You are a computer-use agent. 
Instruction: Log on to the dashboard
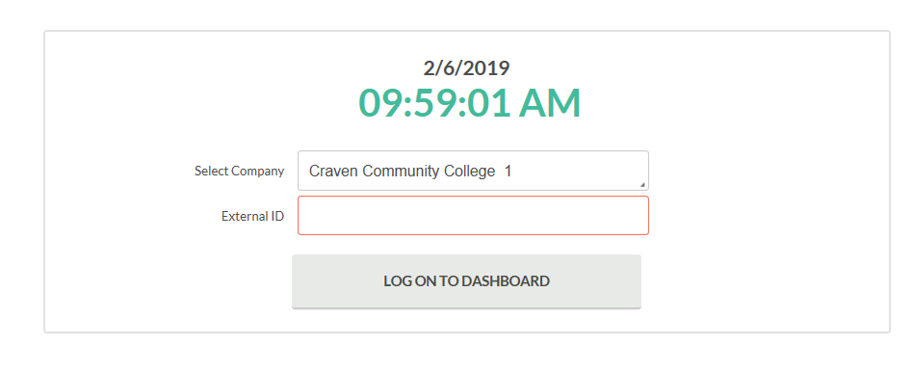466,281
